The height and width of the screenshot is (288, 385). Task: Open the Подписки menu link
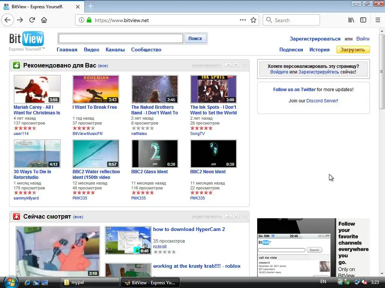click(291, 50)
